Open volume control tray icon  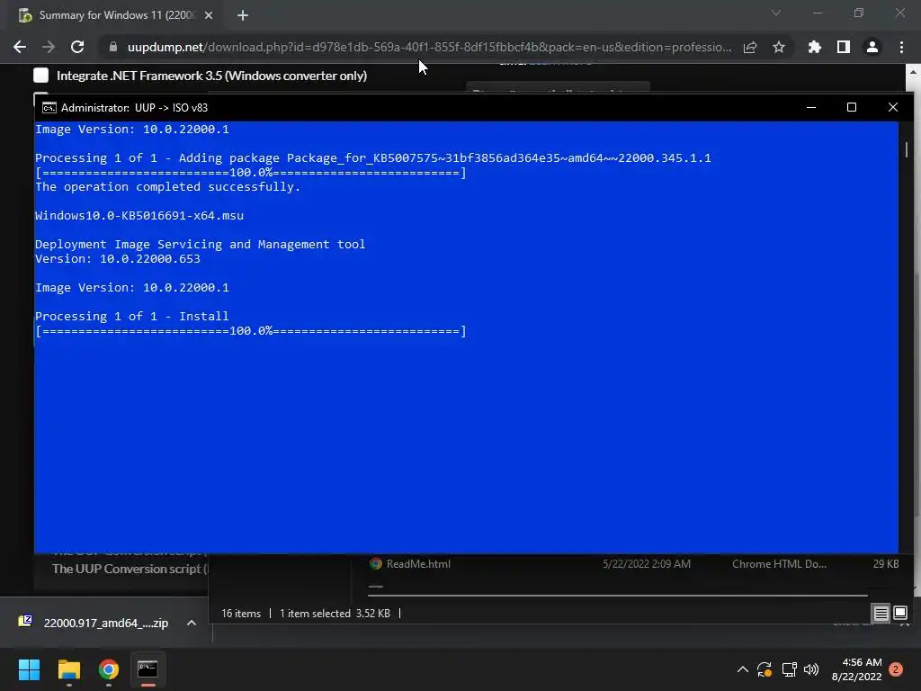point(811,669)
